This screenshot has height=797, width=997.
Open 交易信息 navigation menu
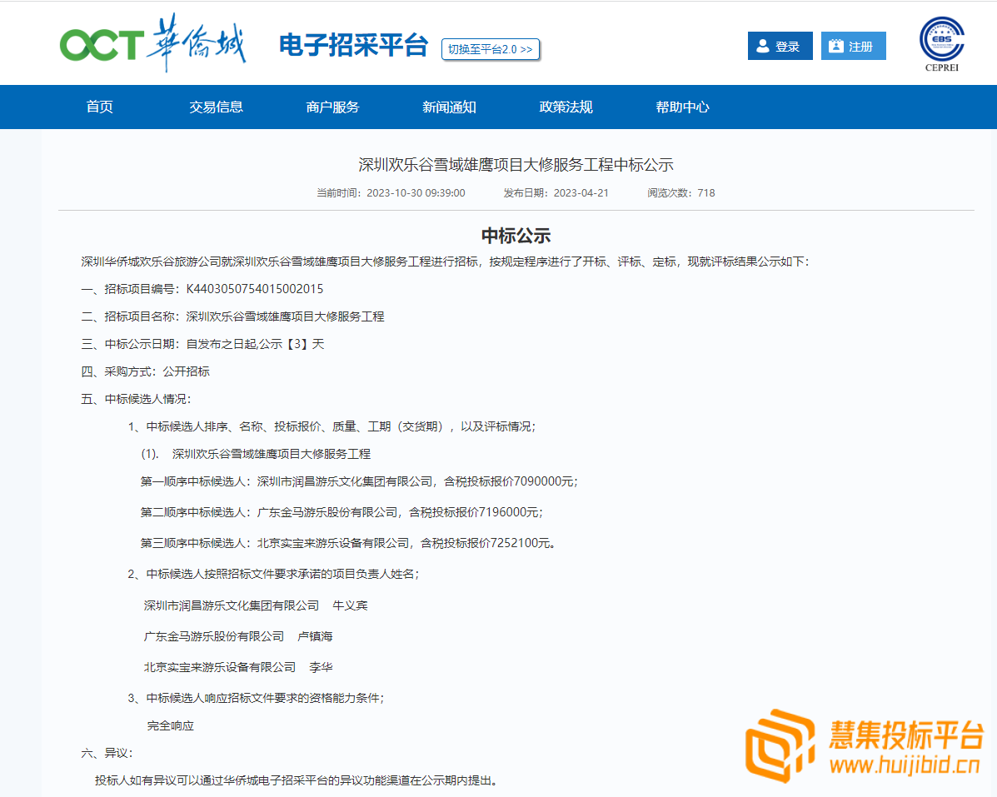click(x=217, y=107)
